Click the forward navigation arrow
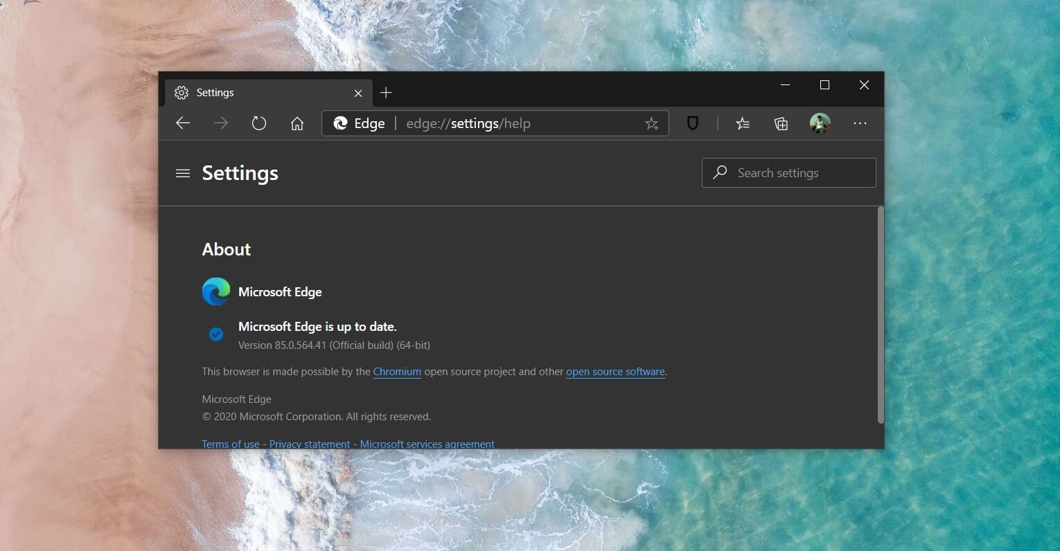 pyautogui.click(x=221, y=123)
